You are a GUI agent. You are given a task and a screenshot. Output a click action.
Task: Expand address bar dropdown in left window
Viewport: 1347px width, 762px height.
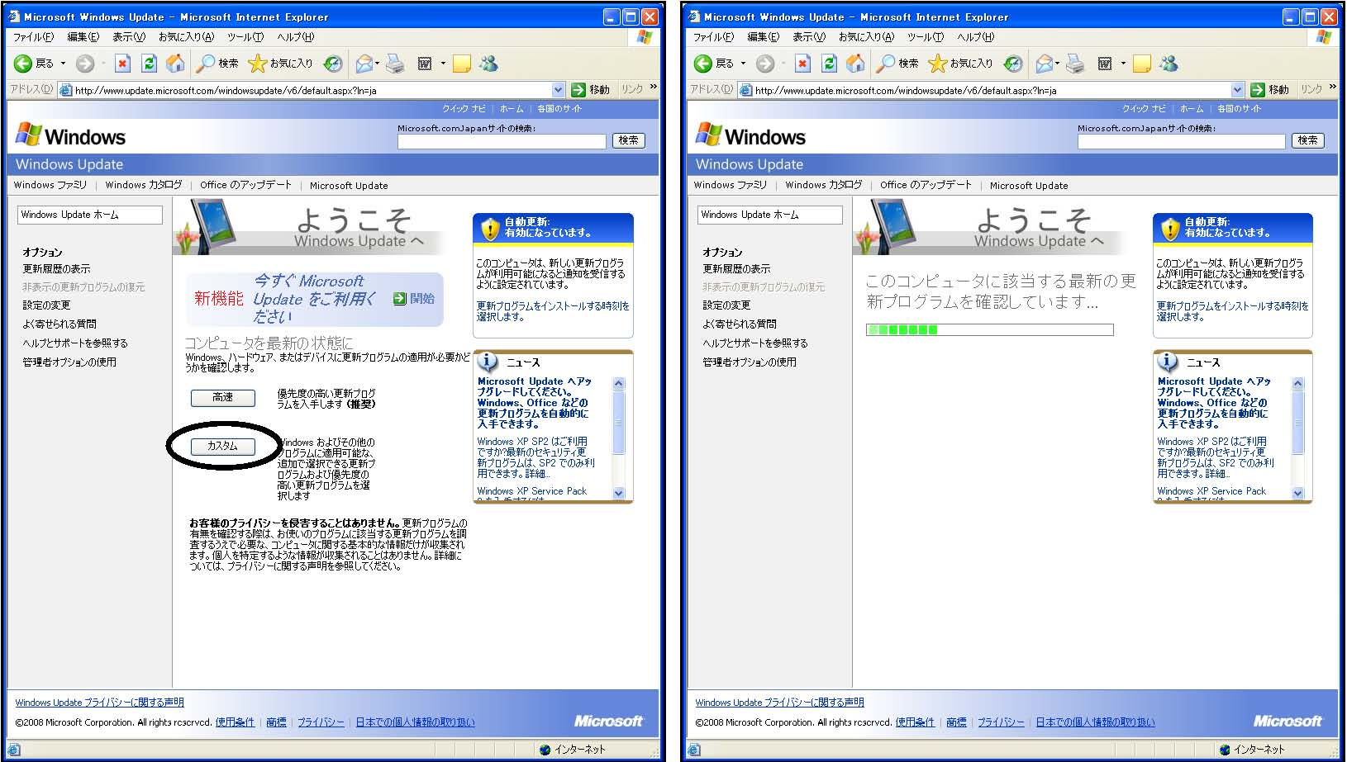[558, 90]
